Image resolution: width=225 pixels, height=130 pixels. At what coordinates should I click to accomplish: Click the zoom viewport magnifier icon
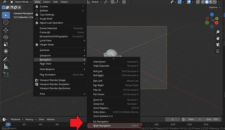point(218,32)
